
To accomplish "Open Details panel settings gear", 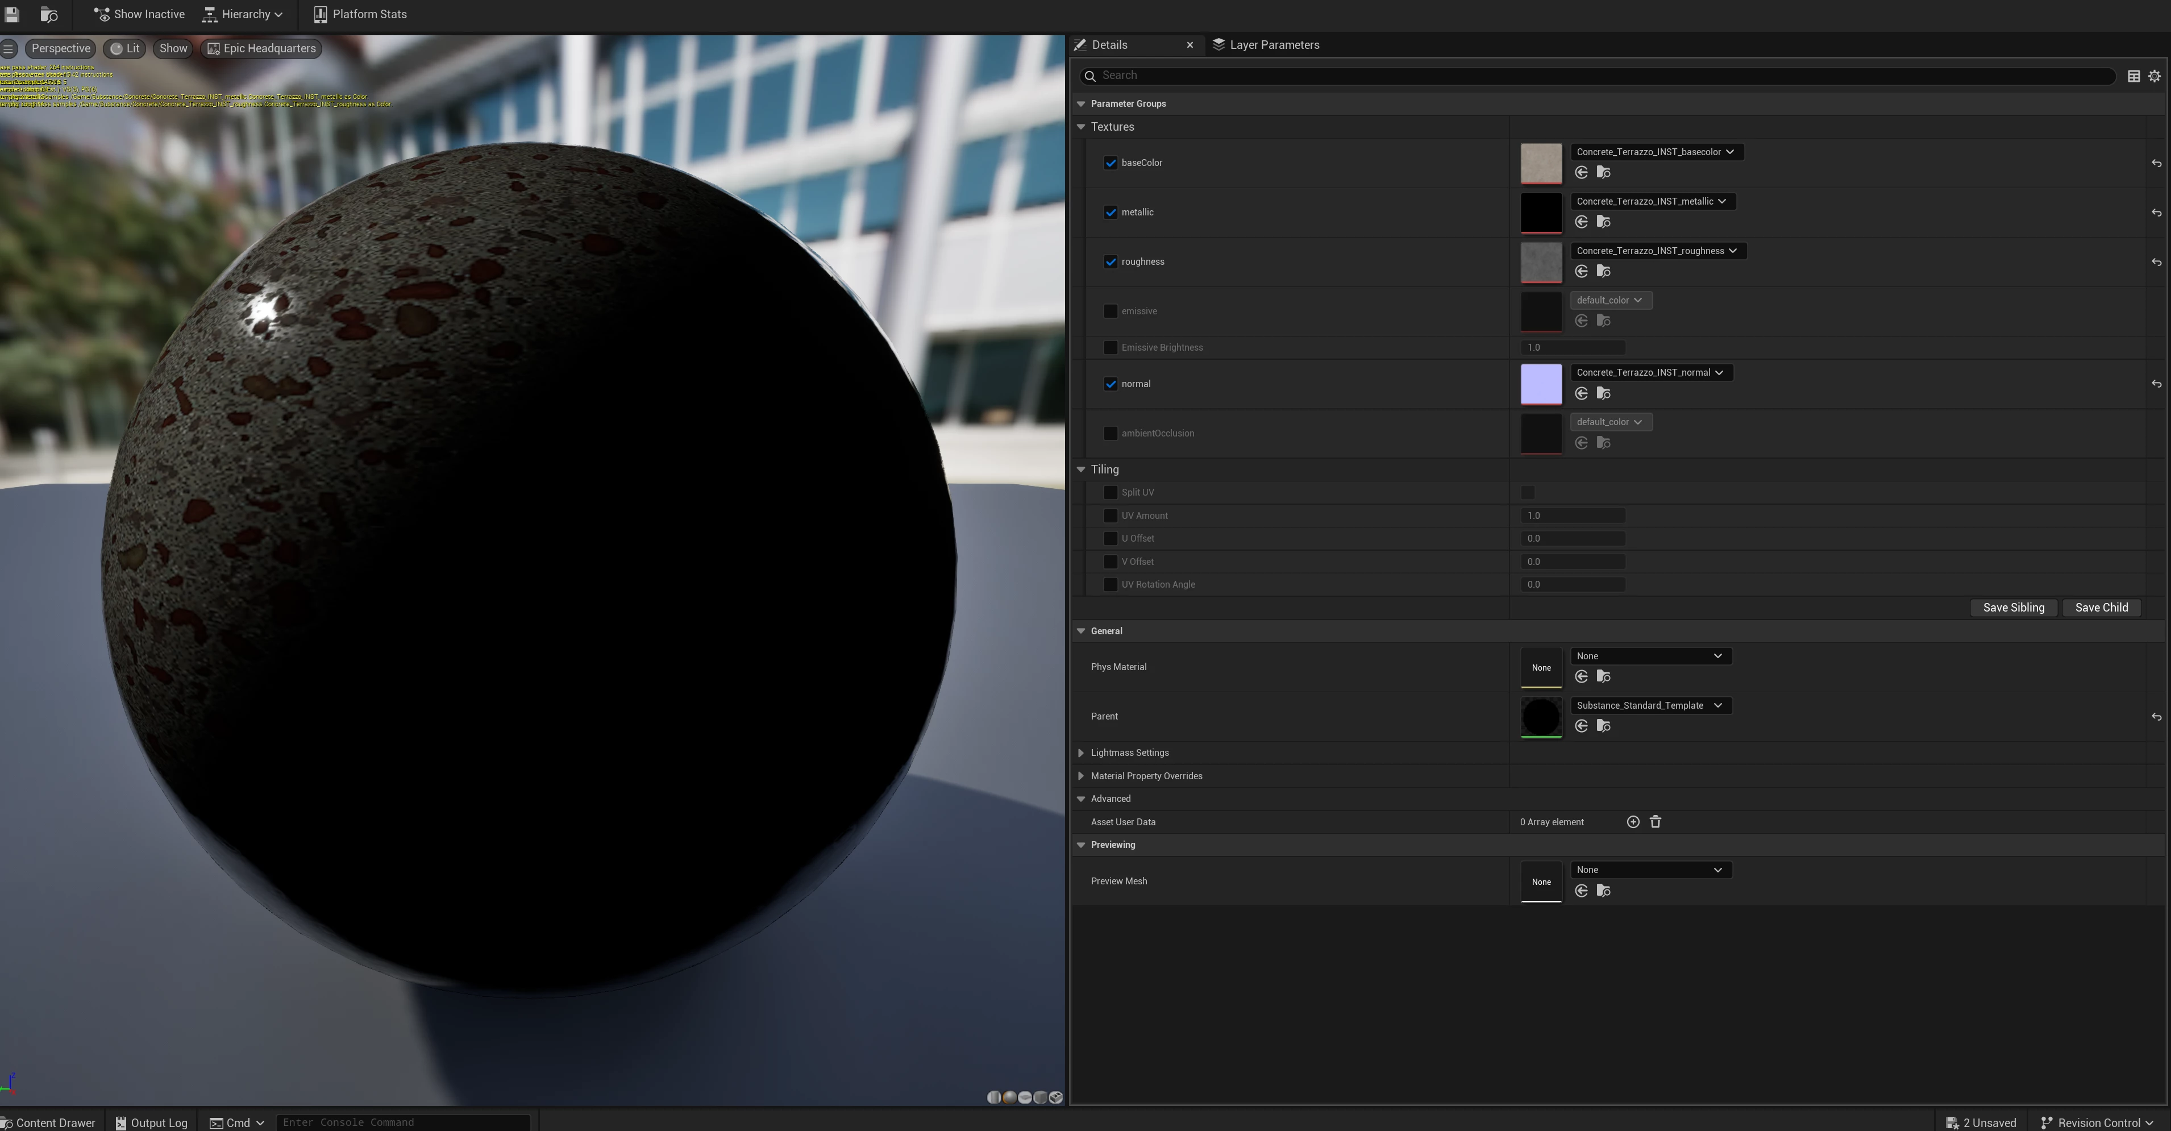I will tap(2154, 76).
